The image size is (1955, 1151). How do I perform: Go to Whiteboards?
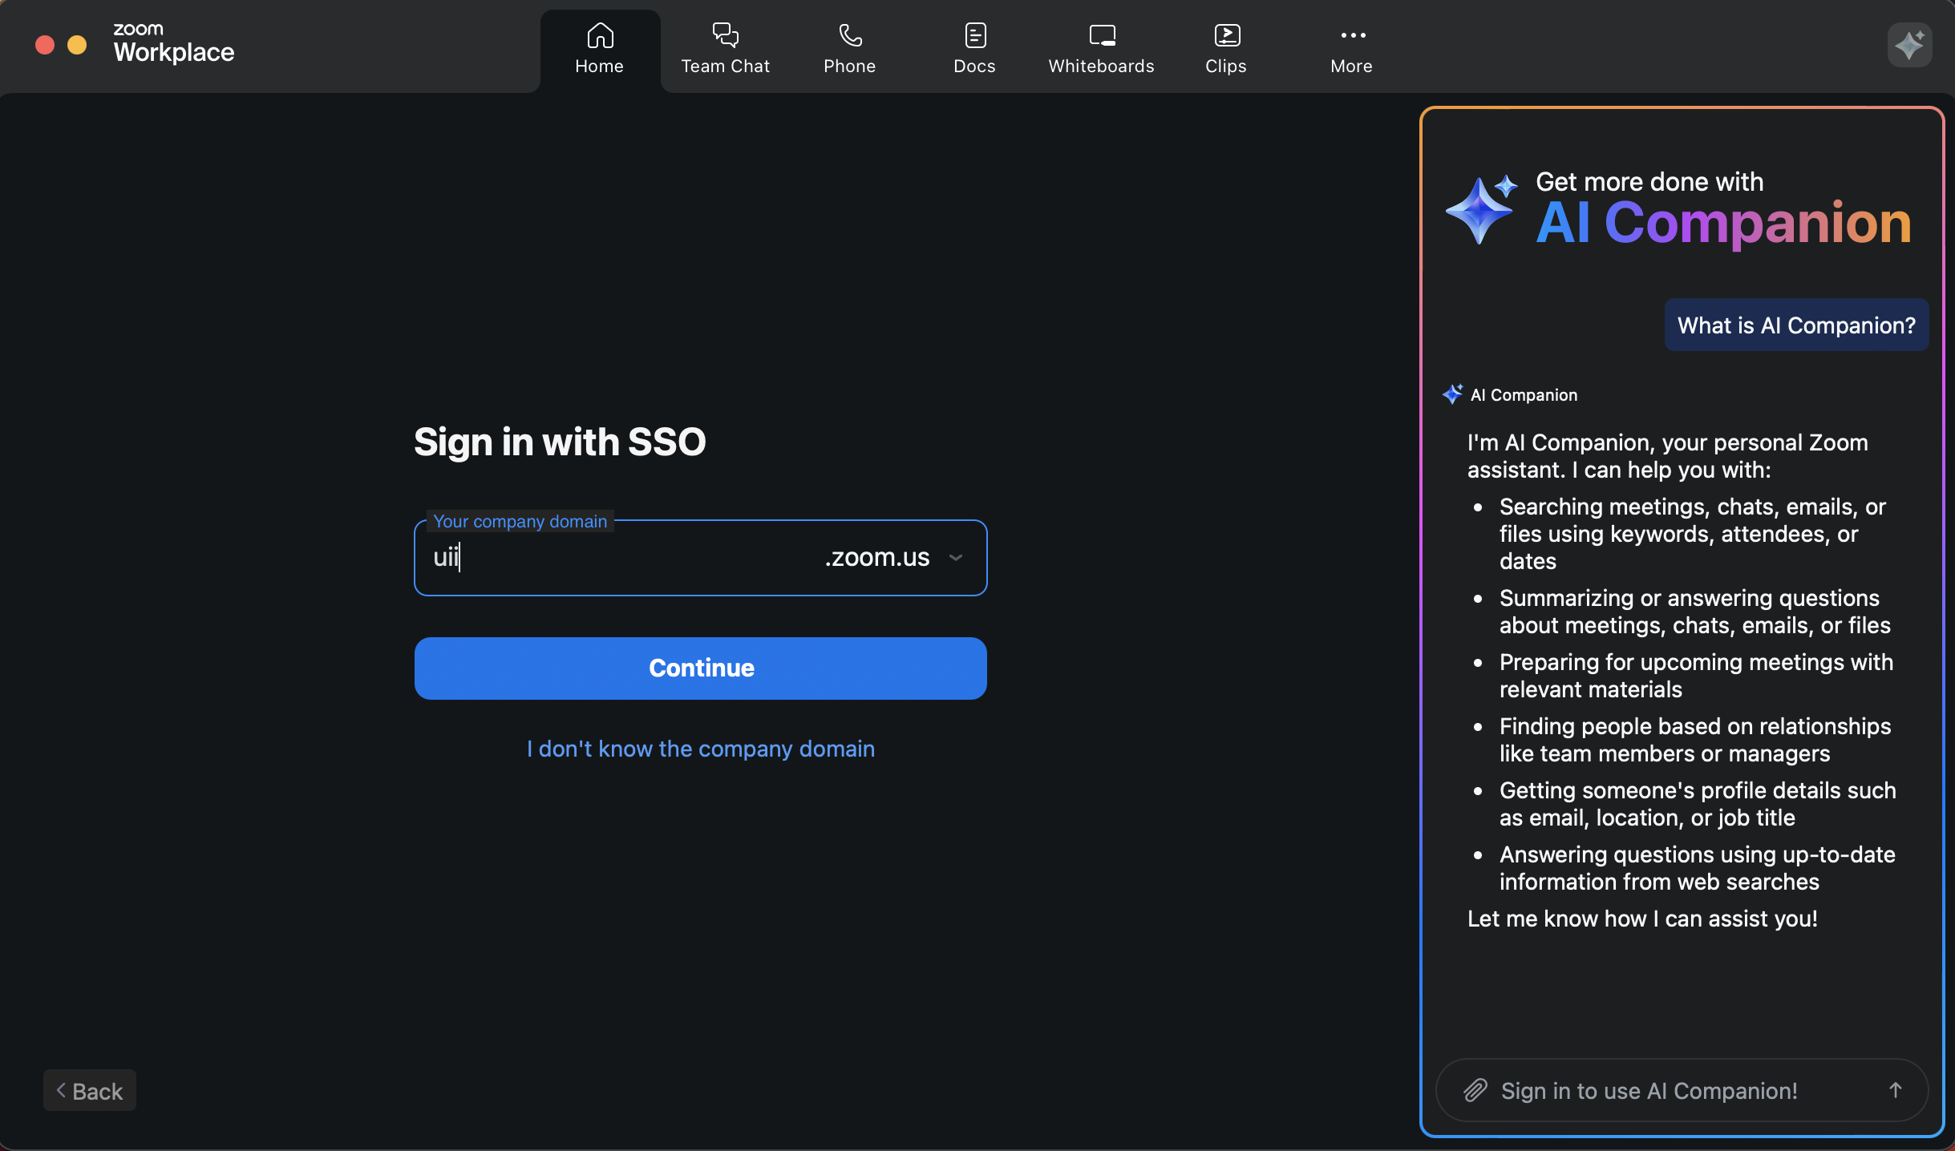pos(1101,48)
